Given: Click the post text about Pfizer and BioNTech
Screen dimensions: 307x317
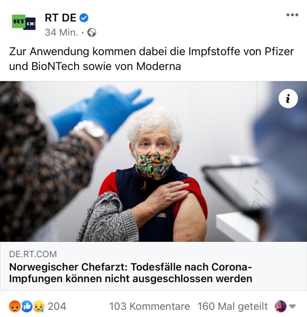Looking at the screenshot, I should click(x=151, y=59).
